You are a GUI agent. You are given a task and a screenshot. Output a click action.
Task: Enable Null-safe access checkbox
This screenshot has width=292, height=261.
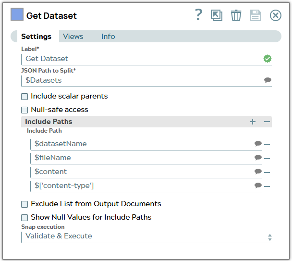pos(24,110)
